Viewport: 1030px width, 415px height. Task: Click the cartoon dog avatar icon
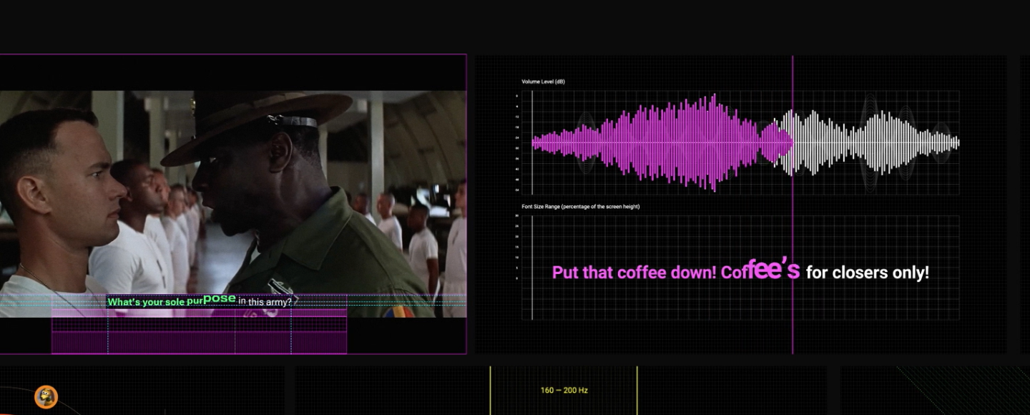tap(46, 396)
